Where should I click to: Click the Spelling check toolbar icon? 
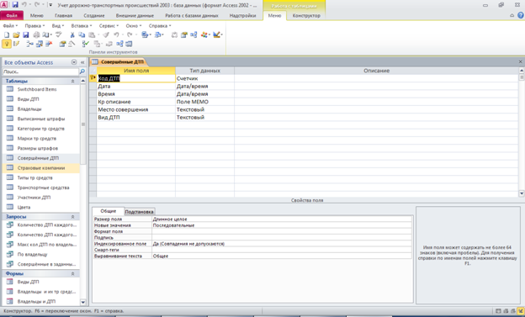tap(59, 34)
